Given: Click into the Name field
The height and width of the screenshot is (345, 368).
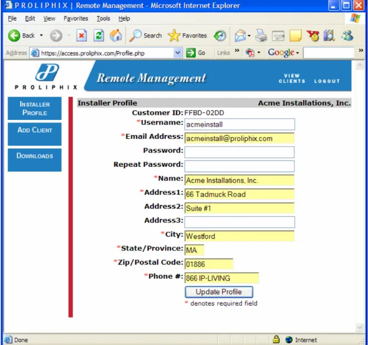Looking at the screenshot, I should 240,180.
